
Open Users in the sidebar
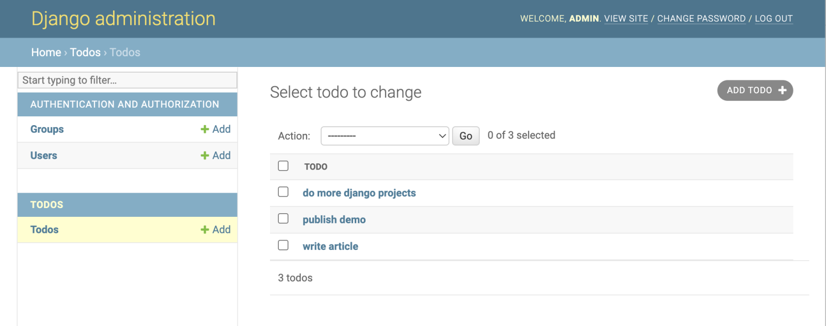coord(44,156)
